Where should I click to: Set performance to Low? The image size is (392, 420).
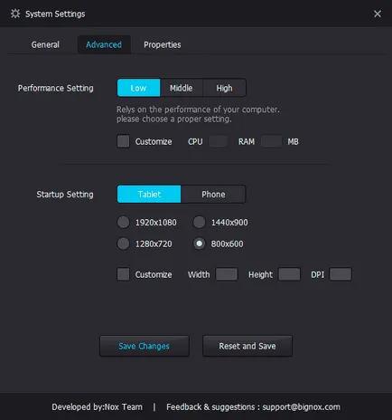(138, 88)
